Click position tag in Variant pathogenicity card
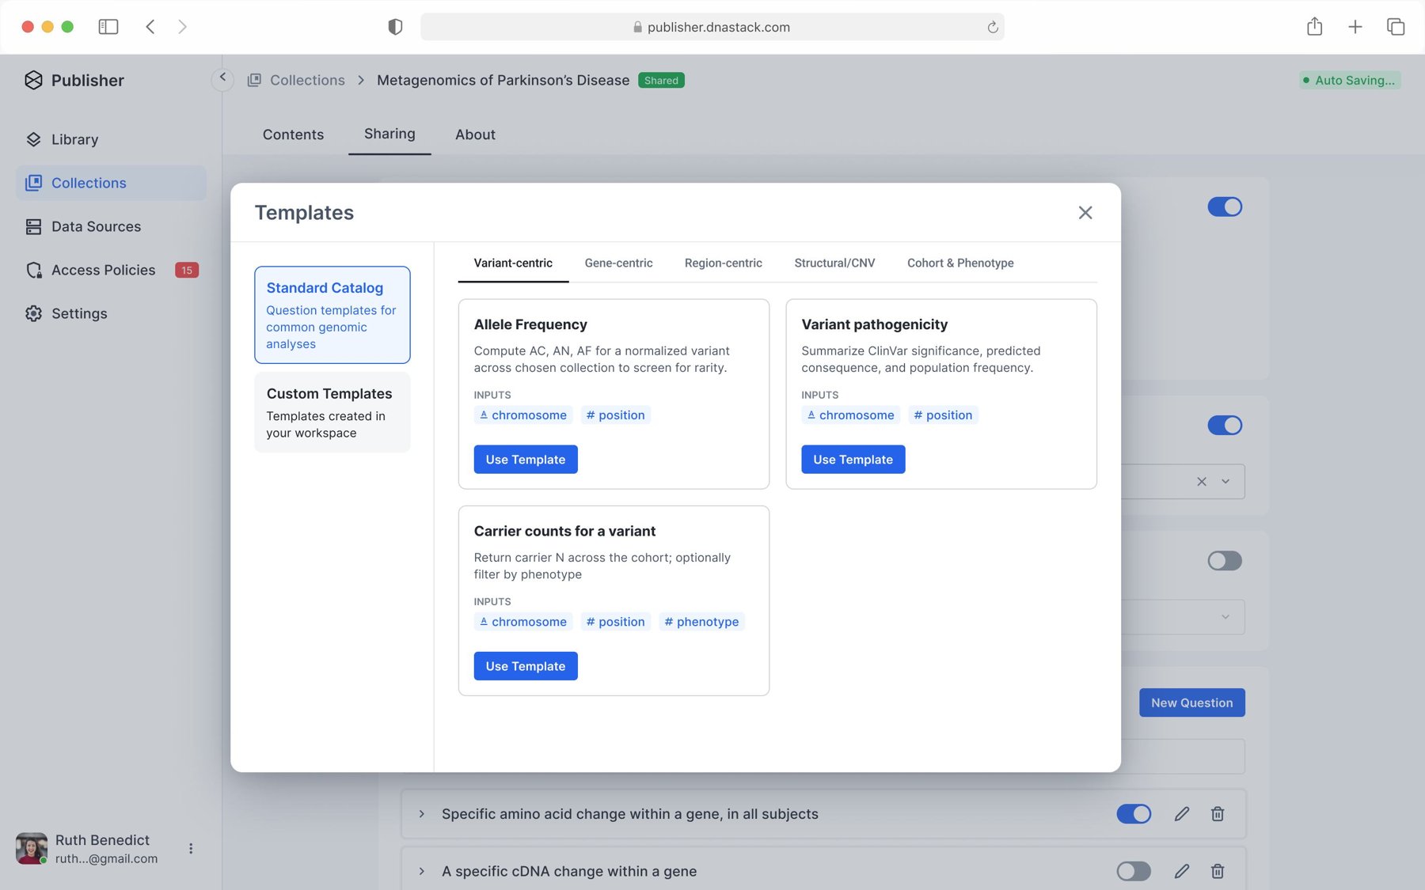 [x=943, y=415]
